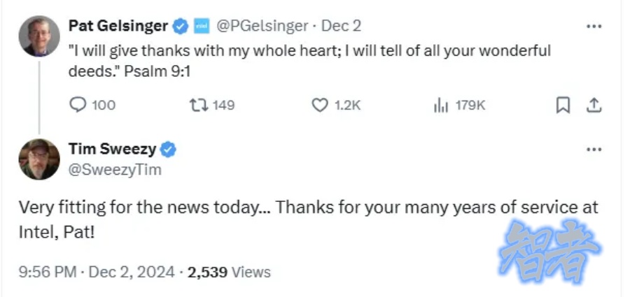Click Tim Sweezy's verified checkmark badge
Viewport: 630px width, 297px height.
pos(169,149)
